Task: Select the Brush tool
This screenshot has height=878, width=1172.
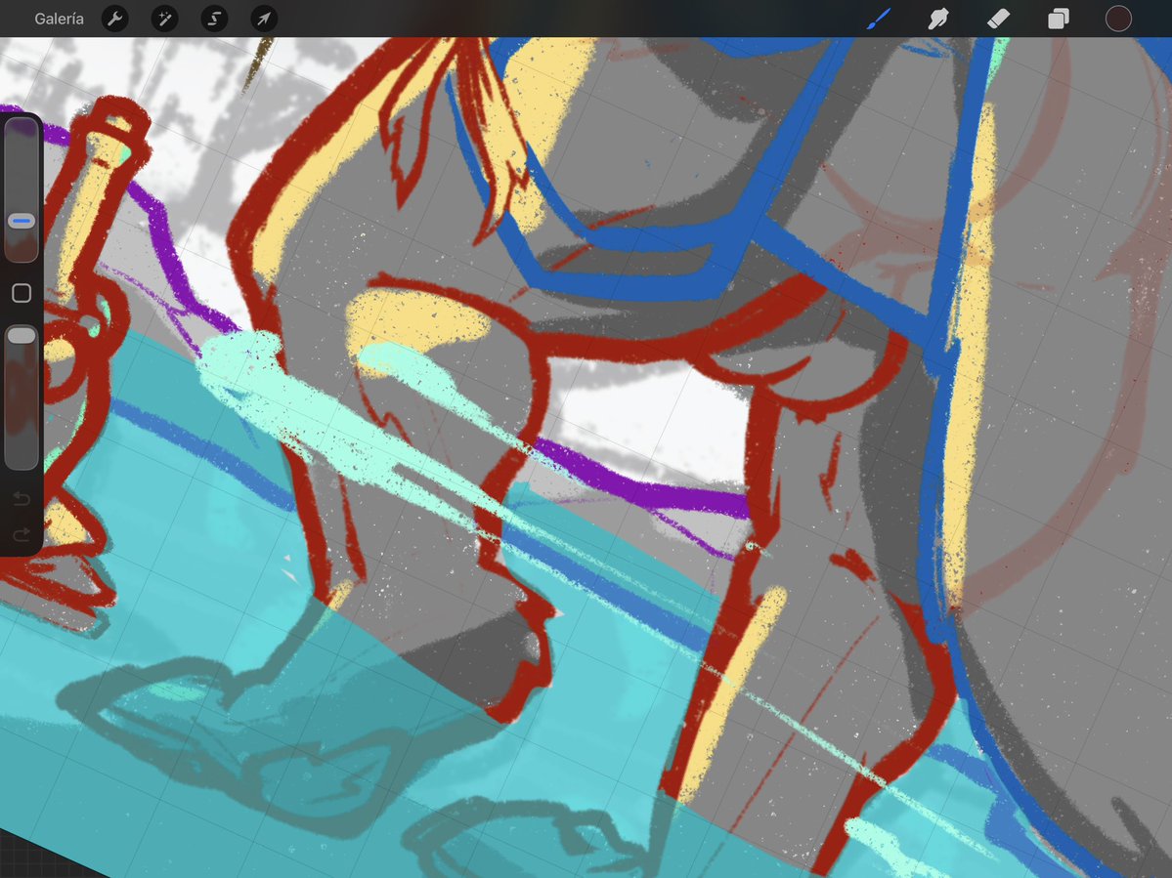Action: [x=879, y=19]
